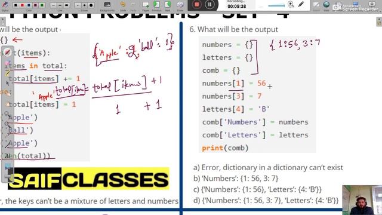Select the yellow highlighter in side palette
Viewport: 382px width, 215px height.
point(7,73)
